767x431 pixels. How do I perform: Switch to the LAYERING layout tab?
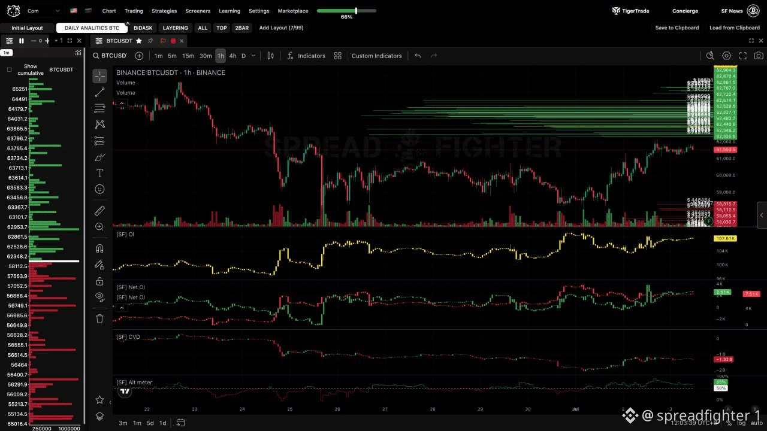point(175,28)
